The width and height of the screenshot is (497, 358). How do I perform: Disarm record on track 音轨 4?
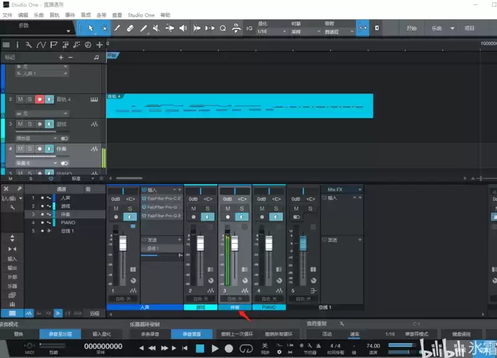pos(39,99)
